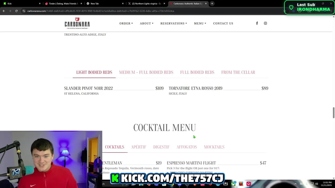Viewport: 335px width, 188px height.
Task: Click the $47 price
Action: point(263,163)
